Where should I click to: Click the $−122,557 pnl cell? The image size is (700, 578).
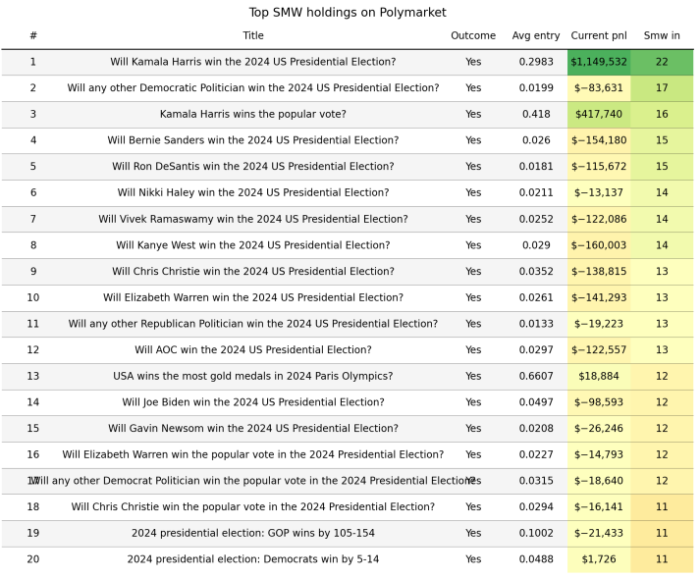tap(599, 350)
